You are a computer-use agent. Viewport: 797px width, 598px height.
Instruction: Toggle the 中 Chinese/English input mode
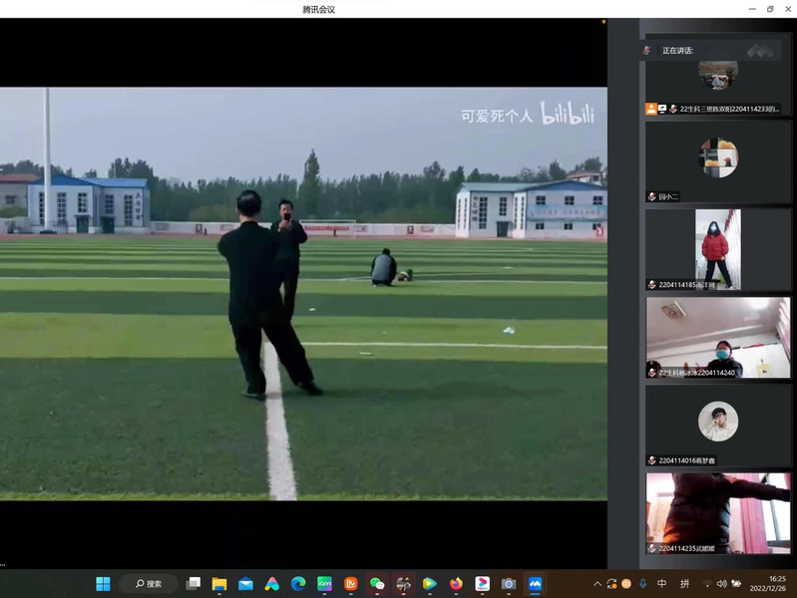[x=661, y=584]
